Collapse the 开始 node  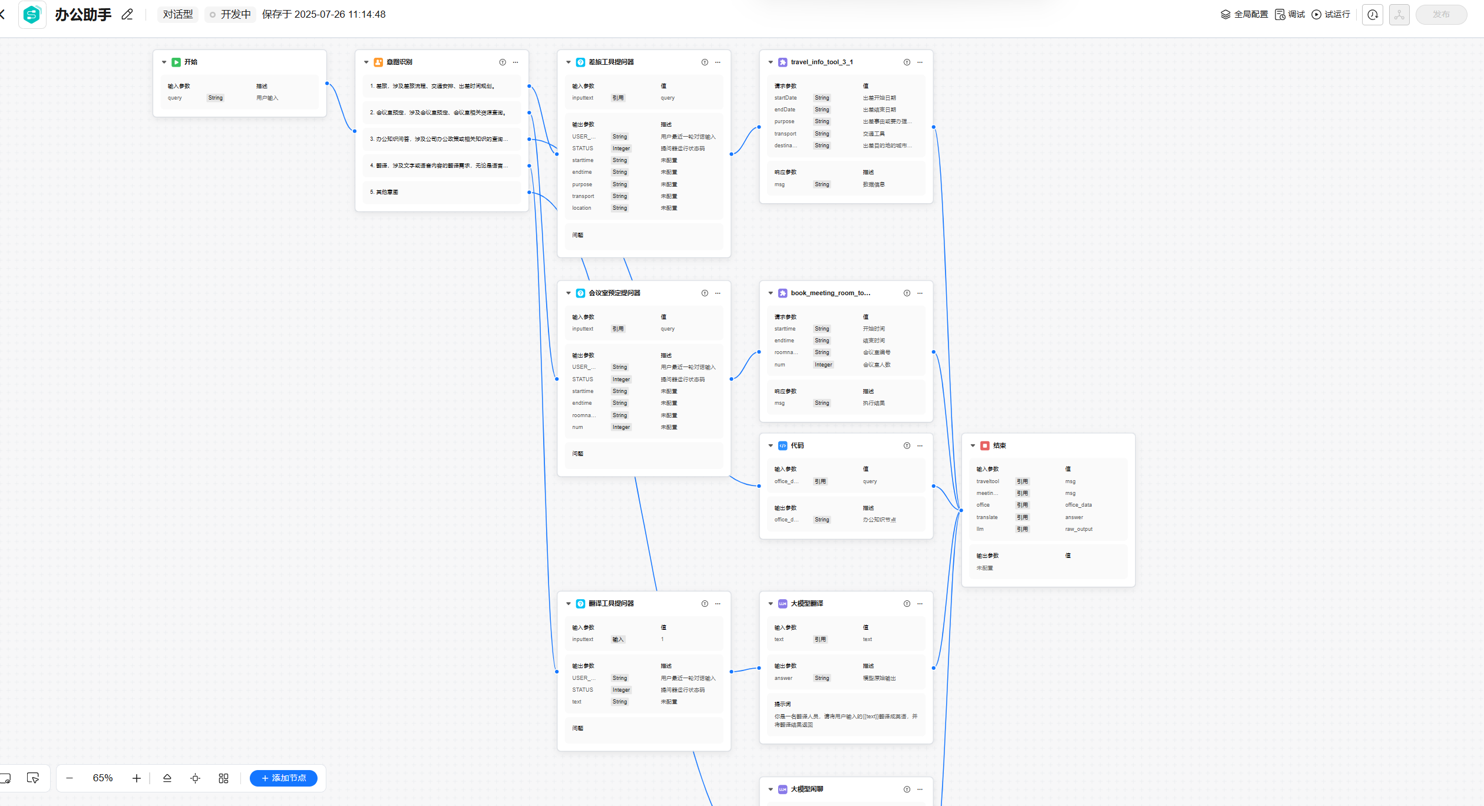click(x=164, y=62)
